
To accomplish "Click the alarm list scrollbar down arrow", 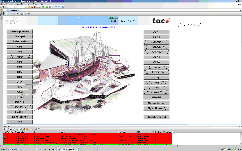I will pos(241,144).
